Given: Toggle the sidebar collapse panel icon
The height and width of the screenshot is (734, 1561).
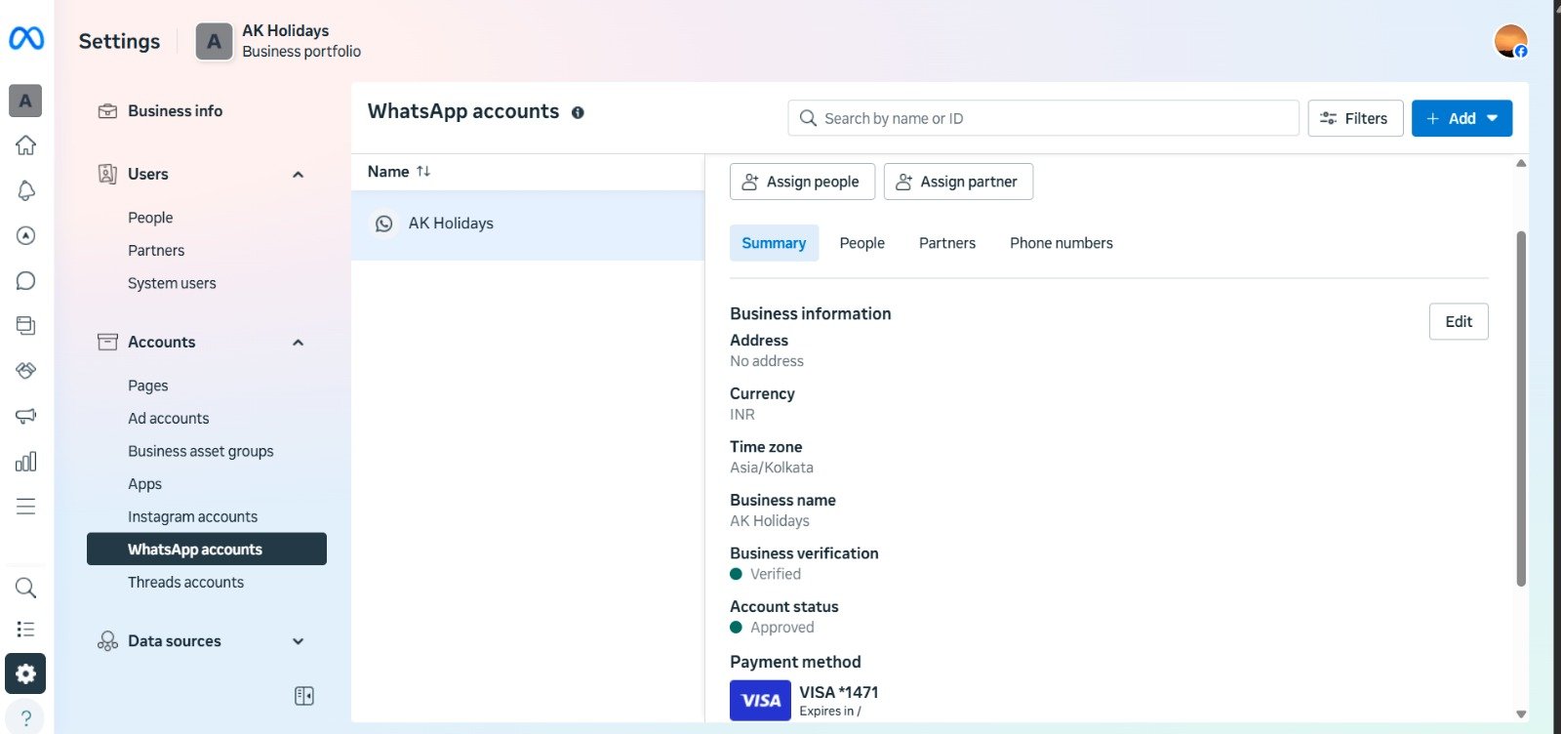Looking at the screenshot, I should pos(304,696).
